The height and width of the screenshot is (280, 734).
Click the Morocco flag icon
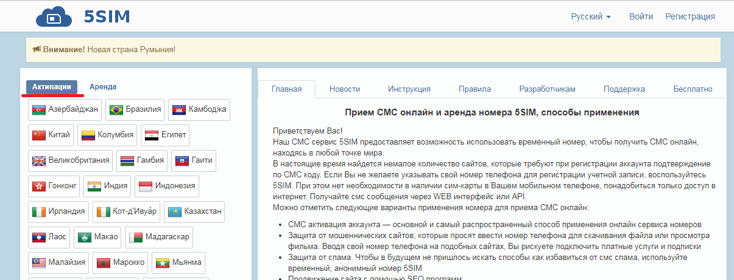click(x=103, y=263)
